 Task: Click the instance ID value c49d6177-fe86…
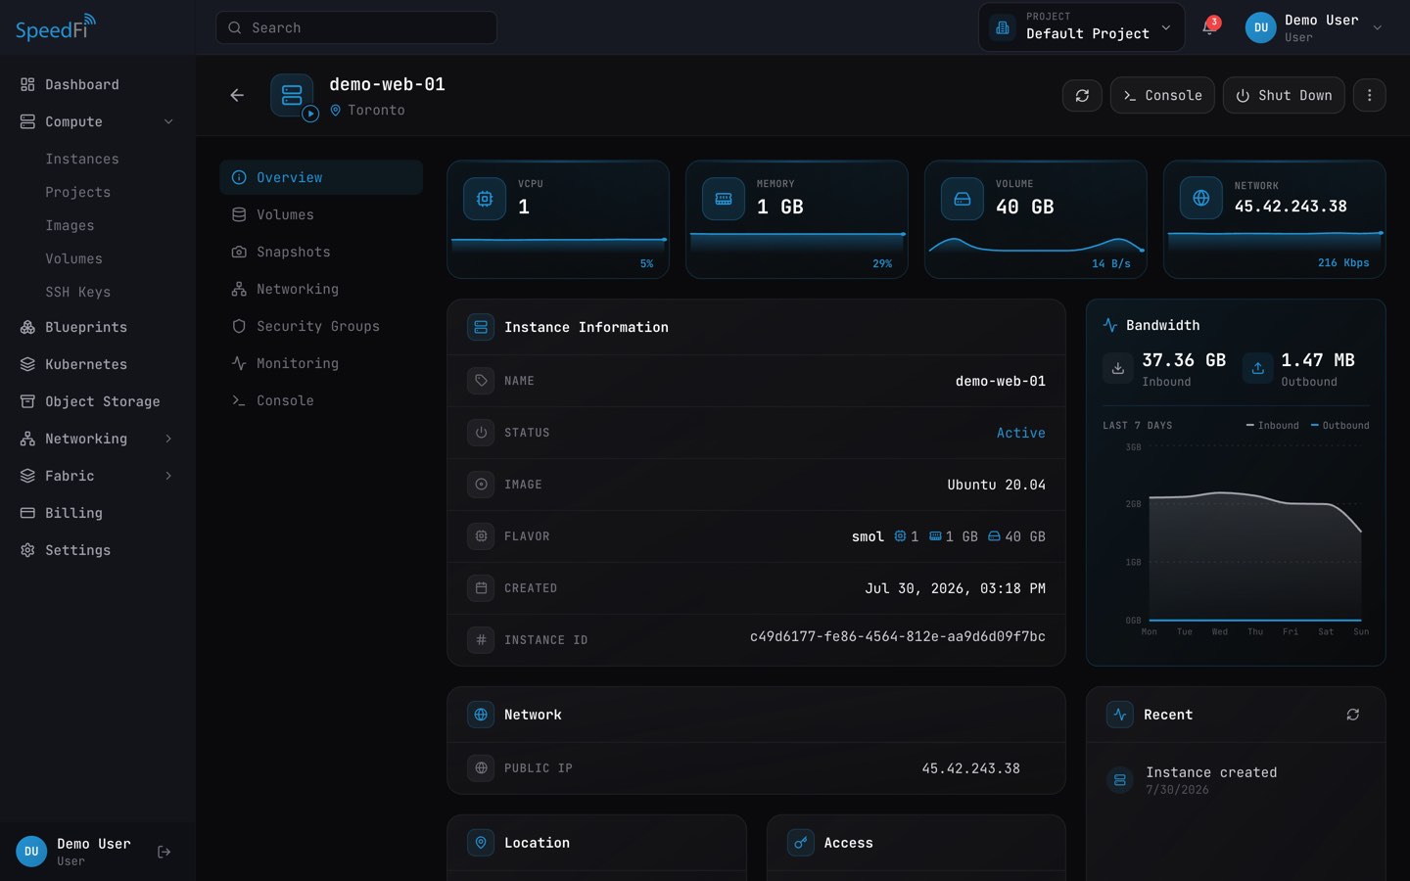(898, 636)
